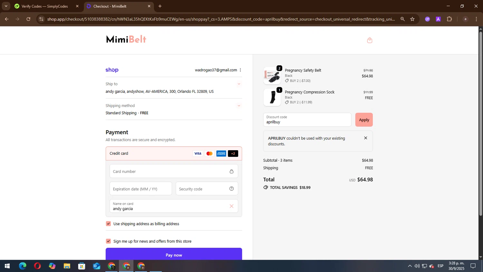Screen dimensions: 483x272
Task: Click the MimiBelt store logo
Action: click(126, 39)
